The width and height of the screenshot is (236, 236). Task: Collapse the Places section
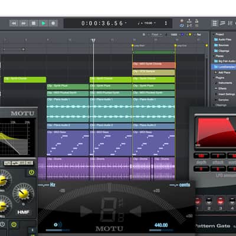(213, 56)
